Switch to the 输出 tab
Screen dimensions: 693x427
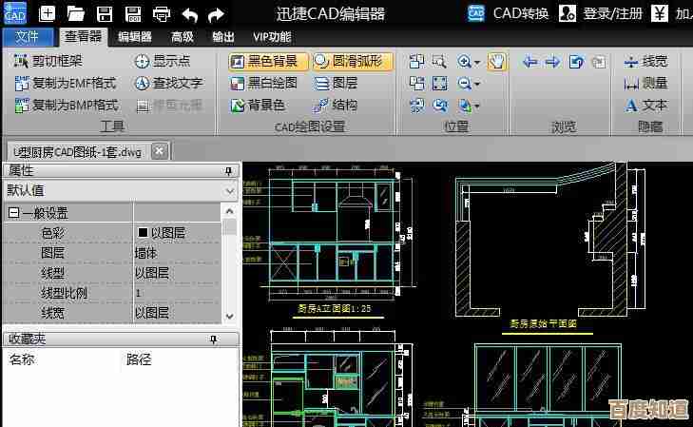[x=223, y=37]
